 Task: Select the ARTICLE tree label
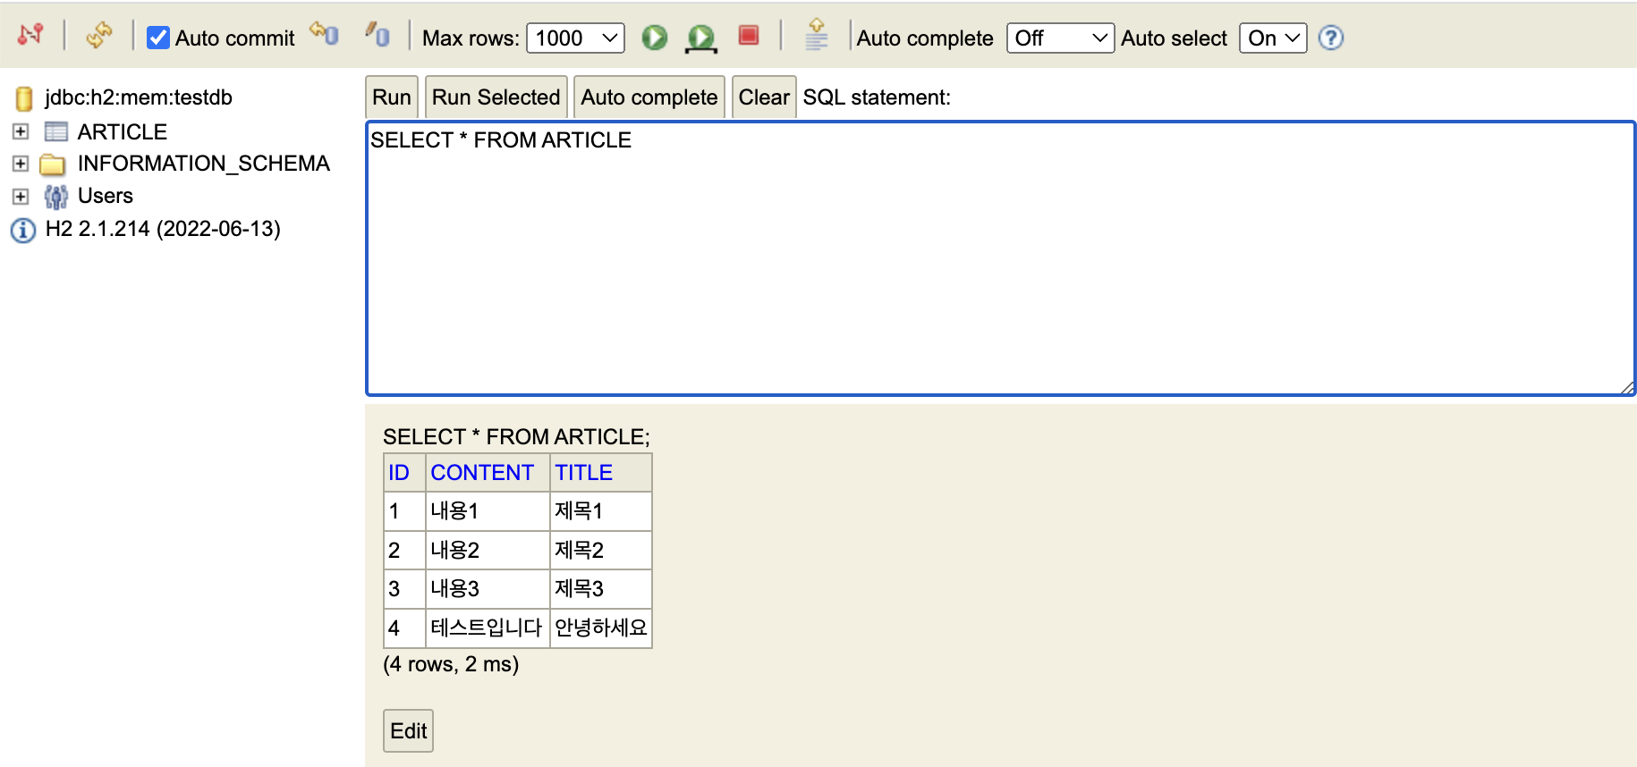(123, 132)
